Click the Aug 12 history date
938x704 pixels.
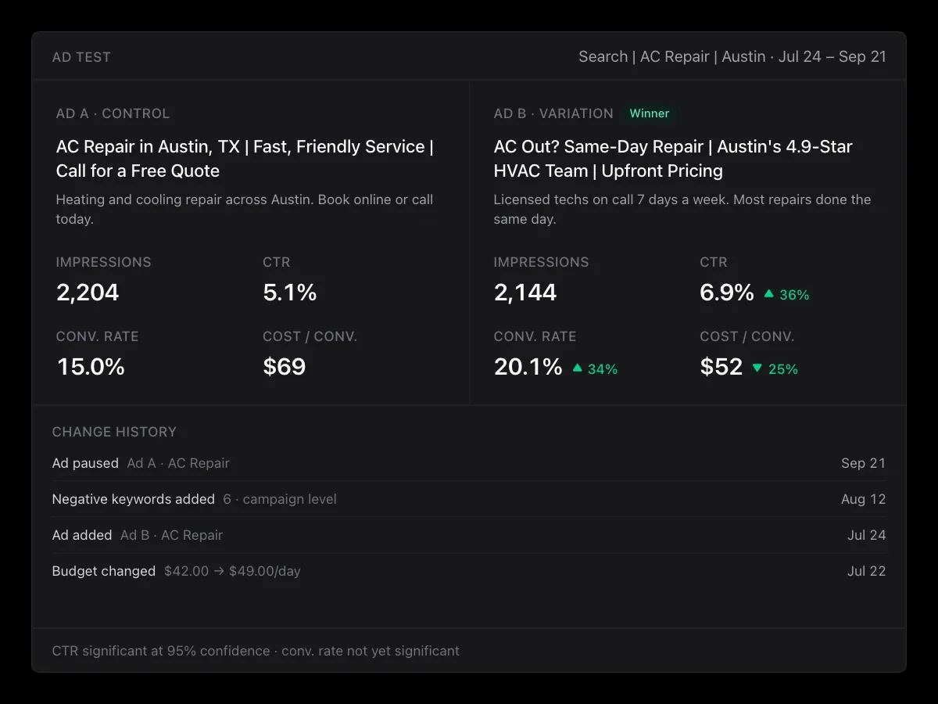(x=864, y=499)
